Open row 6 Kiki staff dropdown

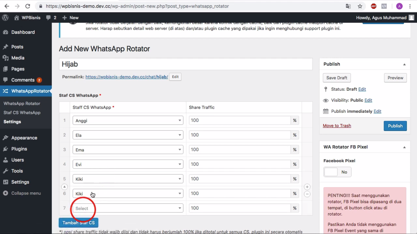pos(128,193)
